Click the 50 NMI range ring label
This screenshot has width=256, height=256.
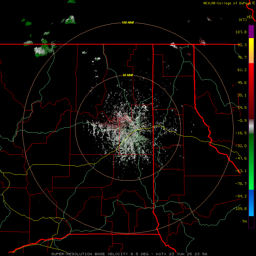tap(128, 75)
